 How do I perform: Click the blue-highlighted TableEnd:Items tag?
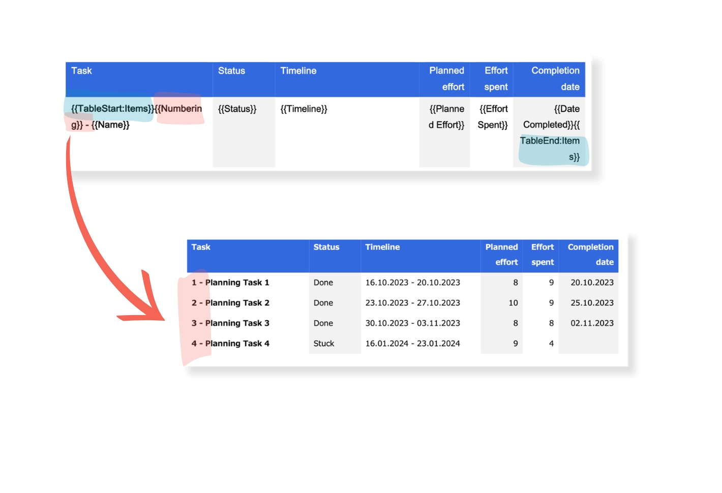pos(551,149)
